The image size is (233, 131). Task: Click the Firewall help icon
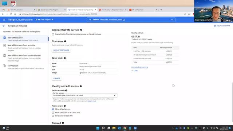63,123
